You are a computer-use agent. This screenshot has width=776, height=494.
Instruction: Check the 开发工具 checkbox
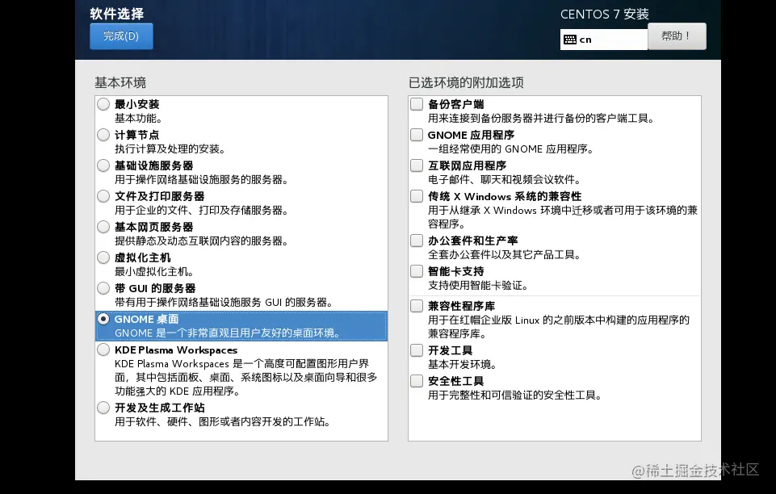pyautogui.click(x=417, y=350)
